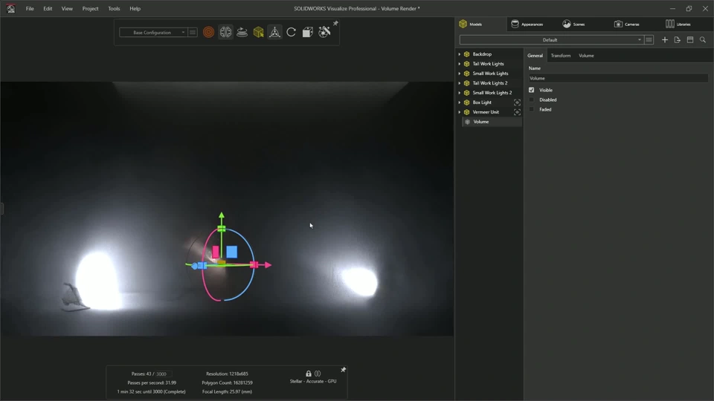
Task: Open the Help menu
Action: 135,9
